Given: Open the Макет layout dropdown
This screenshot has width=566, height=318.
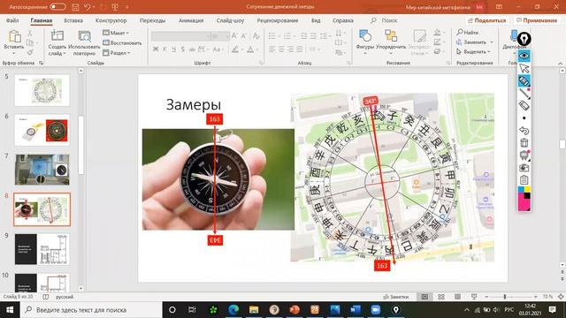Looking at the screenshot, I should (x=116, y=33).
